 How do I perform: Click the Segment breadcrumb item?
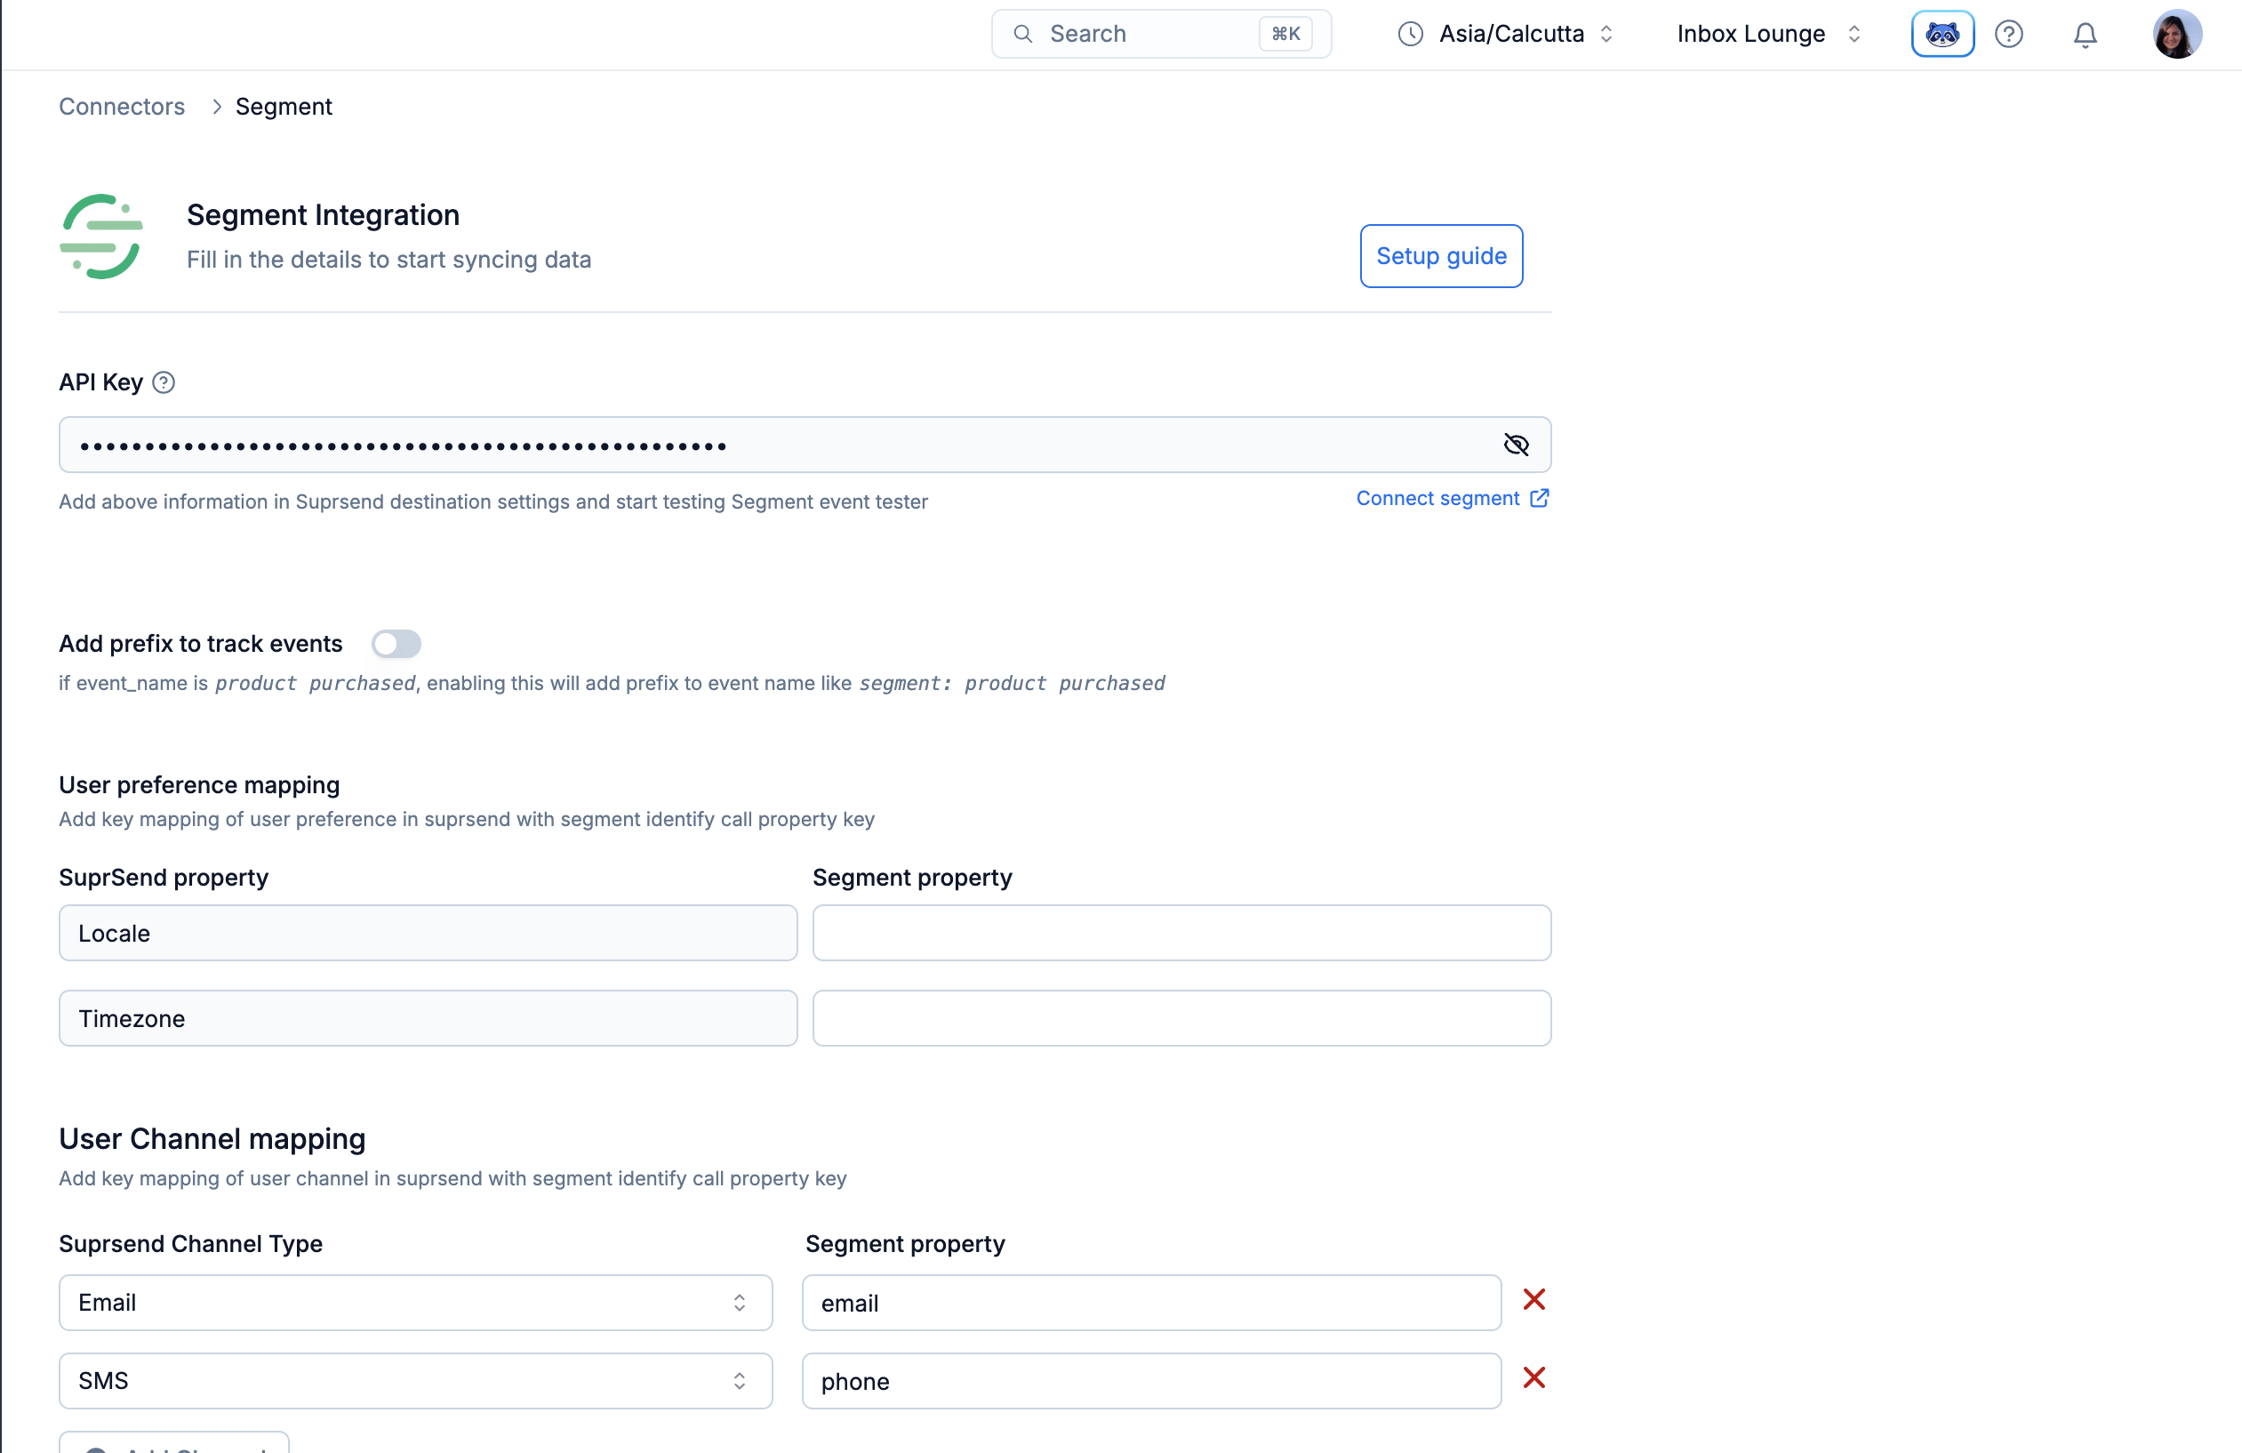pos(284,107)
